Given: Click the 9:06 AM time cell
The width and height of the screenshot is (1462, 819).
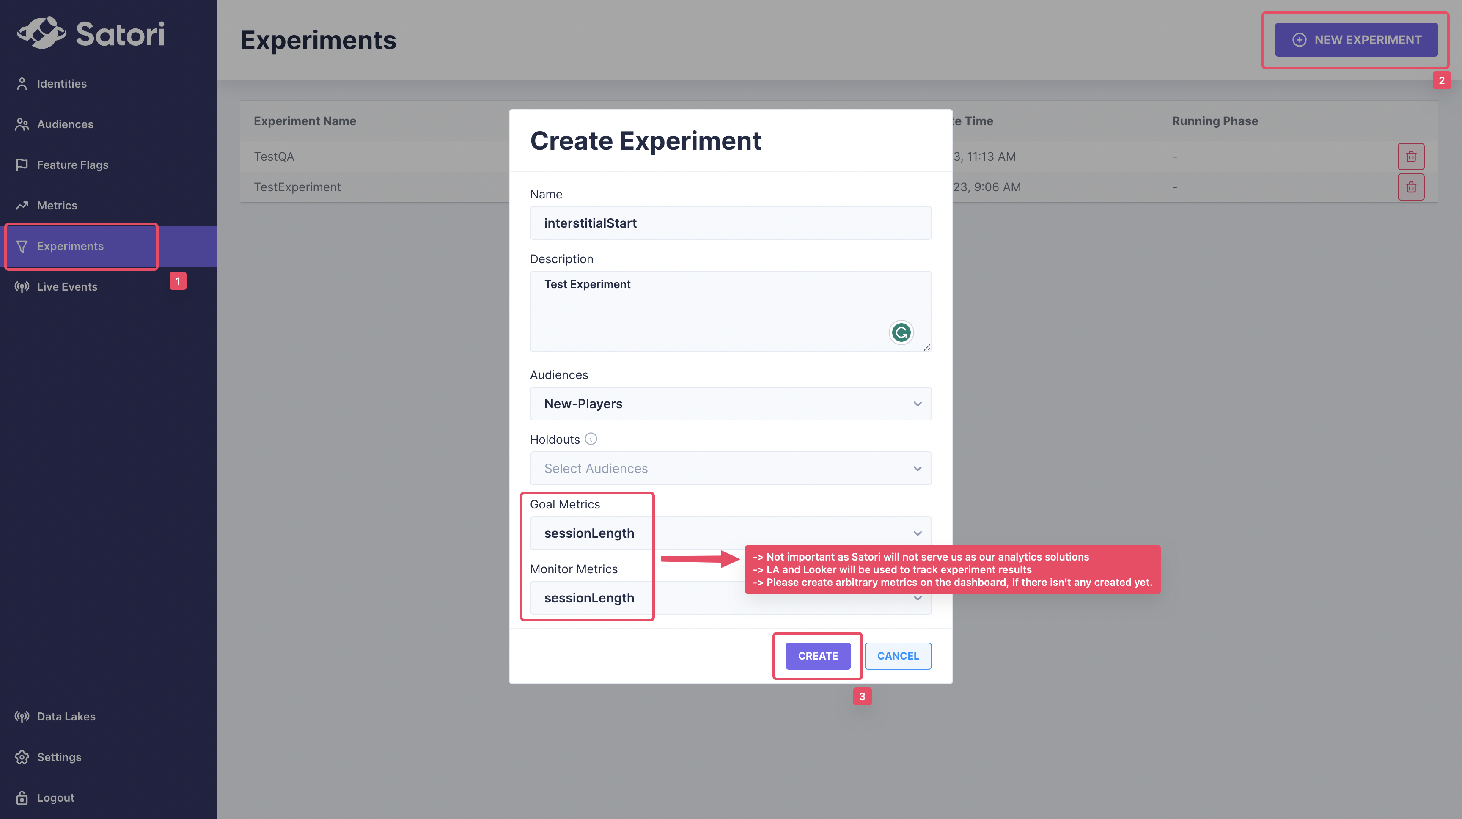Looking at the screenshot, I should [987, 187].
